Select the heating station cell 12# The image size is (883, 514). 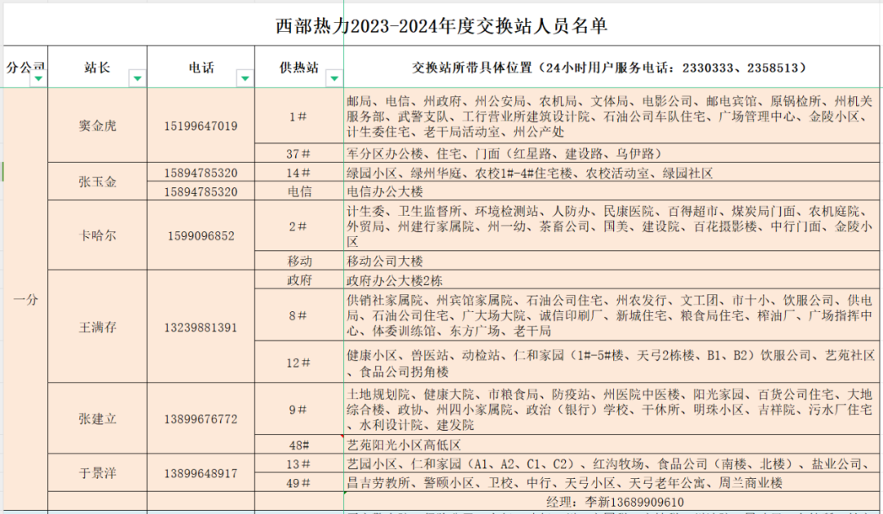[x=299, y=363]
